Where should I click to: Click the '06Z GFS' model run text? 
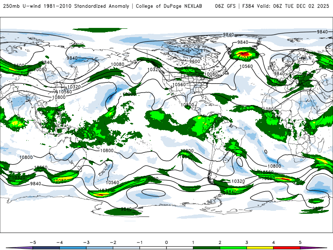pos(225,6)
